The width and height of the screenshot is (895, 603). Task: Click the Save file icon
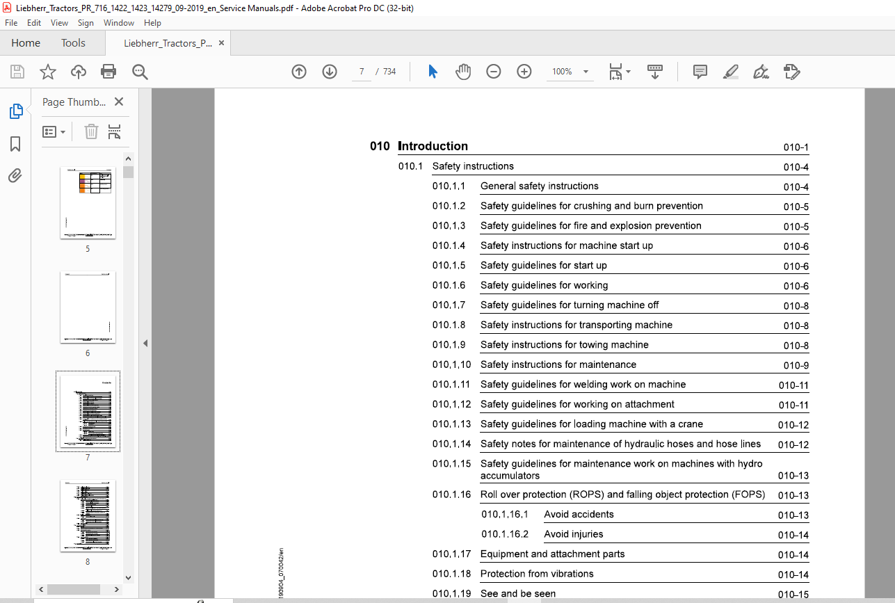click(x=17, y=72)
